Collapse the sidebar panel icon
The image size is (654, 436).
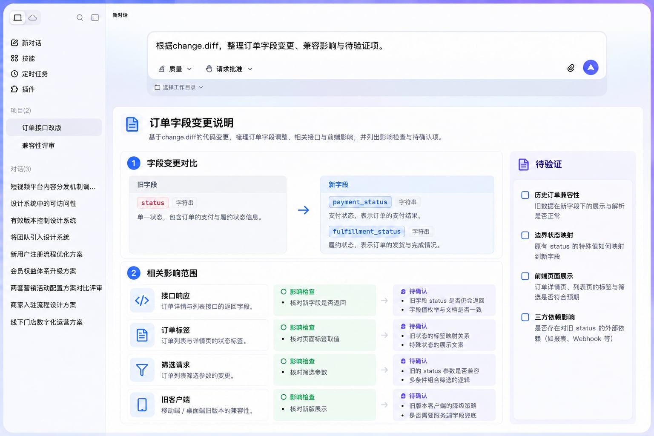95,17
